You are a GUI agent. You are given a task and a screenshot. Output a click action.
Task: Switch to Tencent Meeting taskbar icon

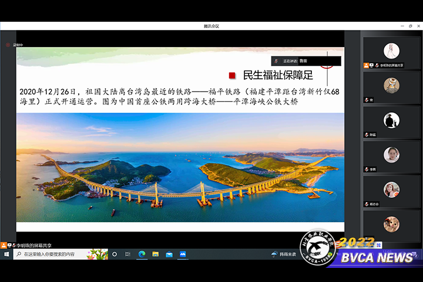pyautogui.click(x=183, y=254)
